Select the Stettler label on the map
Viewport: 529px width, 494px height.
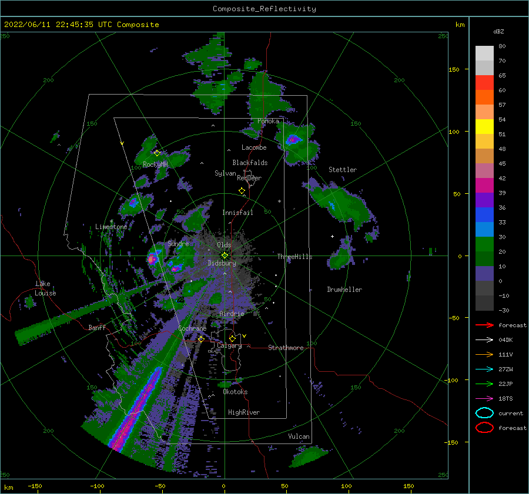click(343, 170)
